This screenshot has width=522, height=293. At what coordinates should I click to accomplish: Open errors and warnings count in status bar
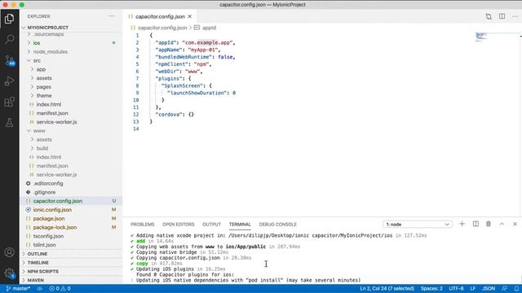tap(60, 289)
